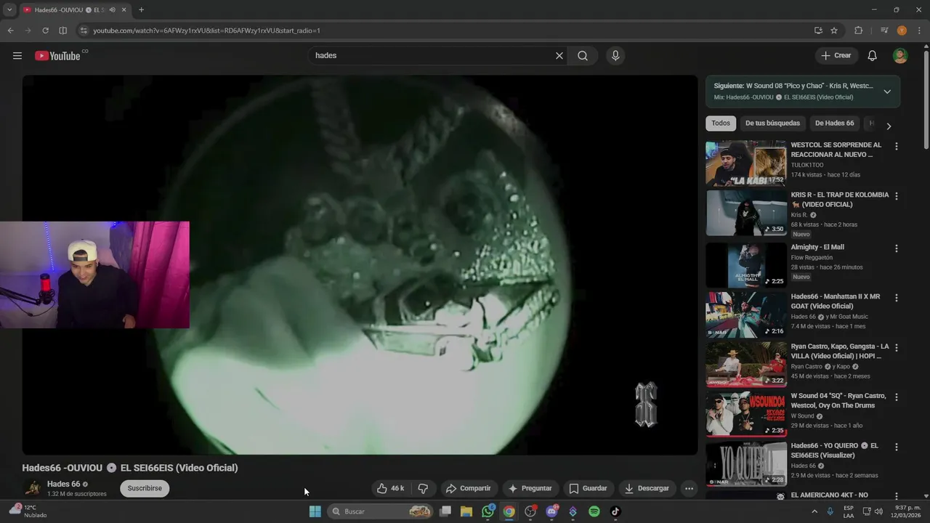Open more actions menu under video

pos(690,488)
